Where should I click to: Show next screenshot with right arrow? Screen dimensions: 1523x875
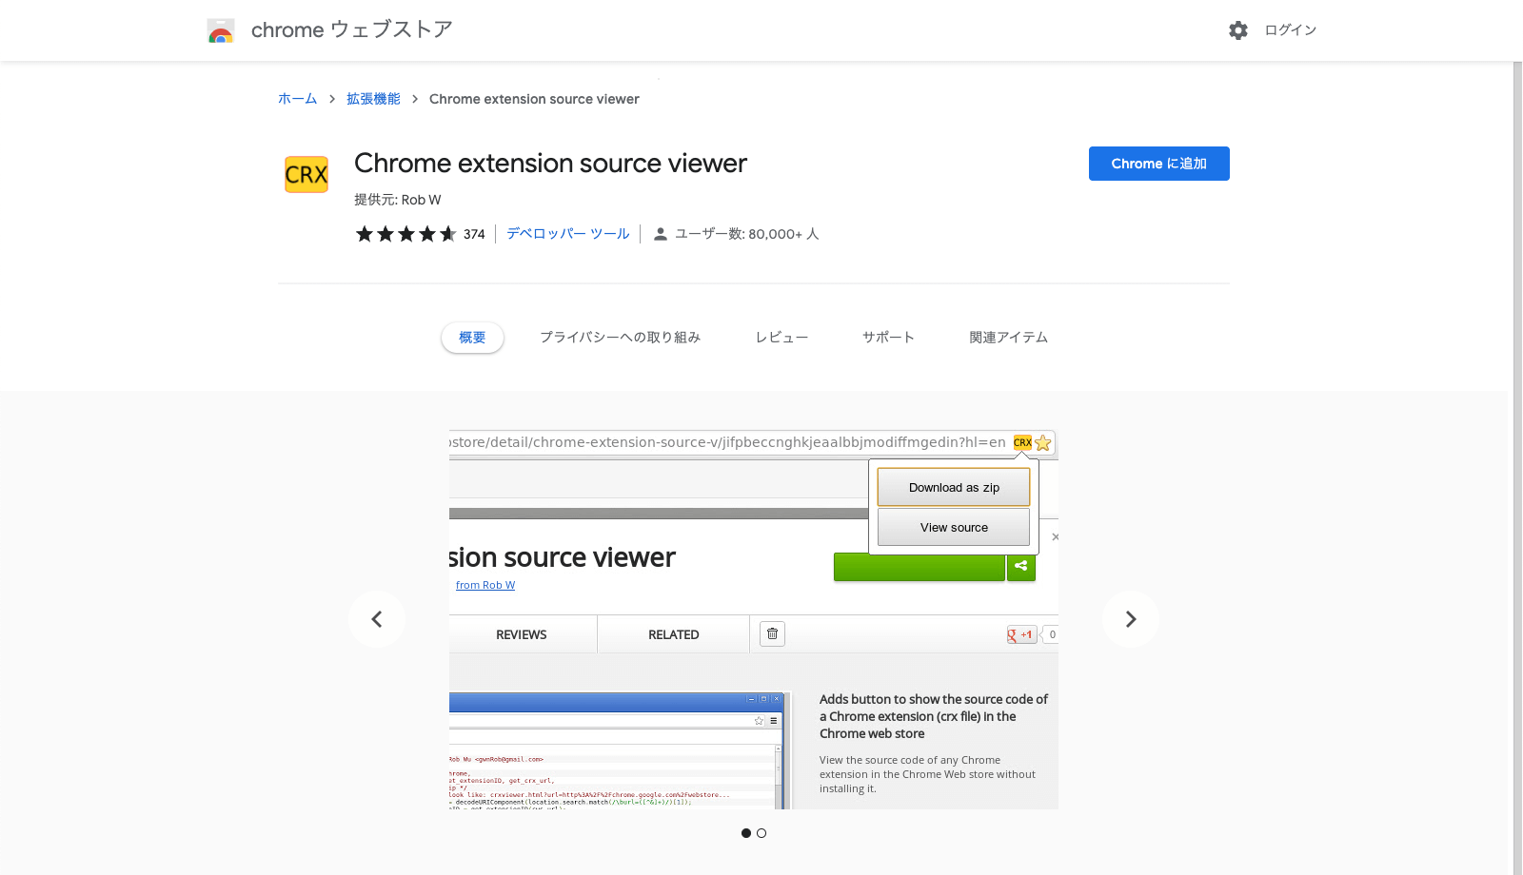point(1130,619)
